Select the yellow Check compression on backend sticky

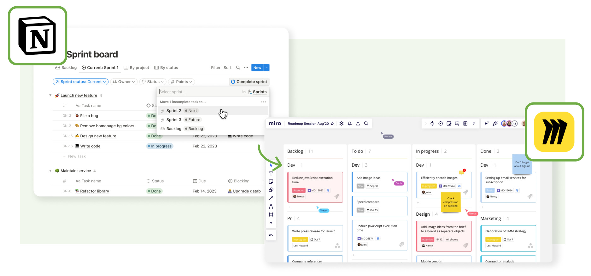pos(451,202)
